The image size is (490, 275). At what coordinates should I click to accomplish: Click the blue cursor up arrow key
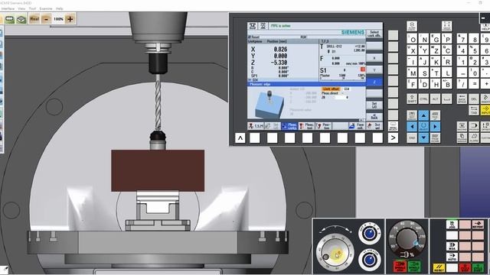423,115
